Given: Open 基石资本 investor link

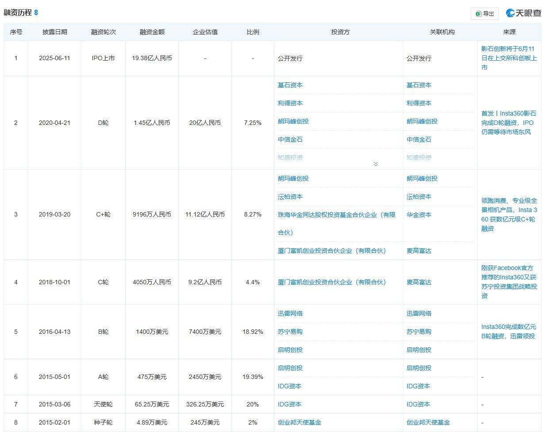Looking at the screenshot, I should pos(290,85).
